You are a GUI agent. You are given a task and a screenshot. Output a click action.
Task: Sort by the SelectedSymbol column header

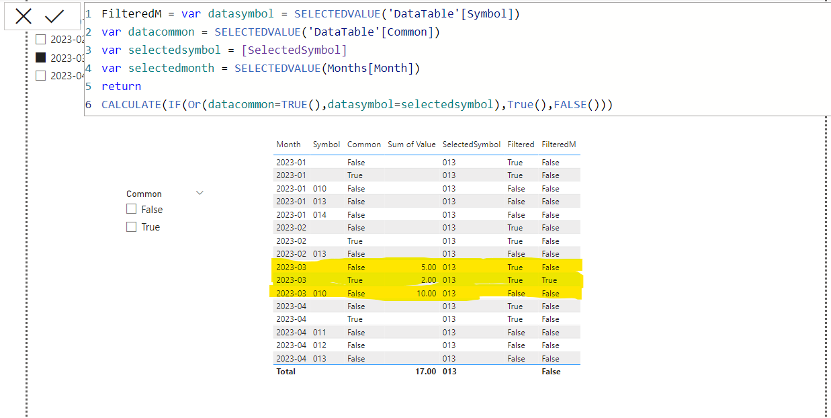tap(472, 144)
